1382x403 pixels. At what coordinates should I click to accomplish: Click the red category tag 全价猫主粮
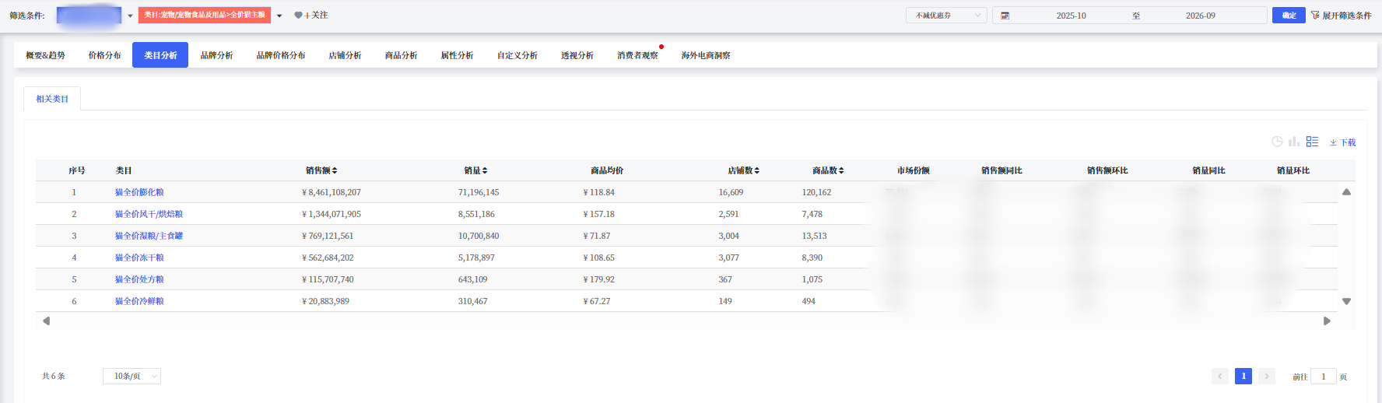click(x=205, y=15)
